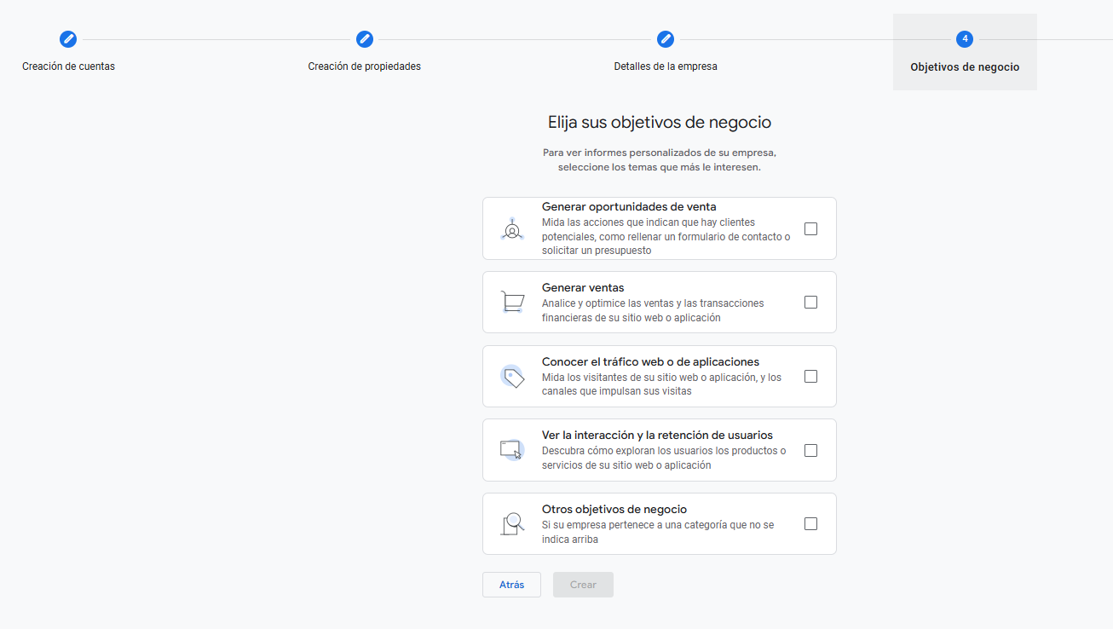Click the lead generation target icon
This screenshot has height=629, width=1113.
(x=512, y=229)
